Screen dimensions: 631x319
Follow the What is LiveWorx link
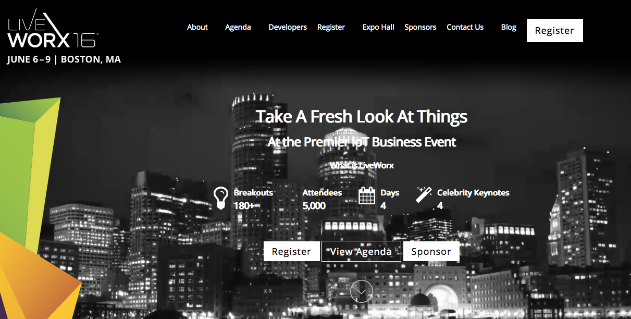coord(362,165)
